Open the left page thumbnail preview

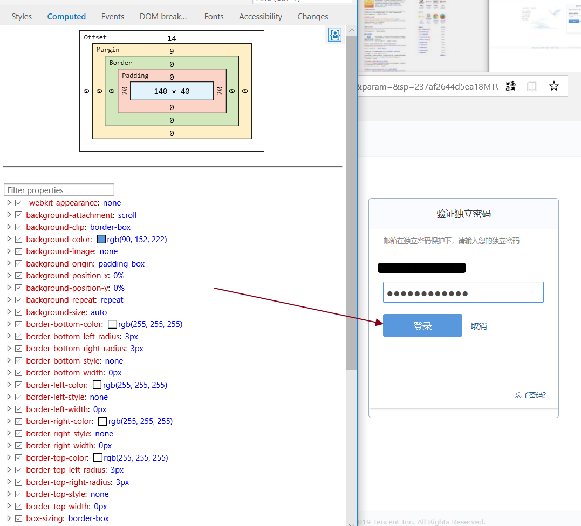(x=423, y=36)
